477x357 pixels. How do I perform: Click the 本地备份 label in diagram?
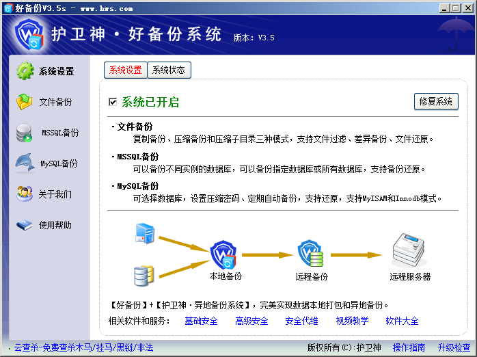click(226, 276)
